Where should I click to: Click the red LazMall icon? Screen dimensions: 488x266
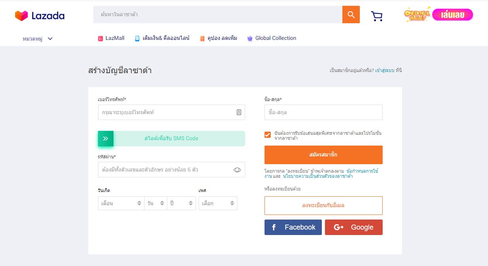click(x=100, y=38)
